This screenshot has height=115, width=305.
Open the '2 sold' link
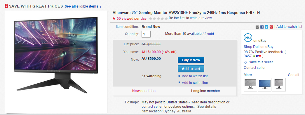click(209, 34)
